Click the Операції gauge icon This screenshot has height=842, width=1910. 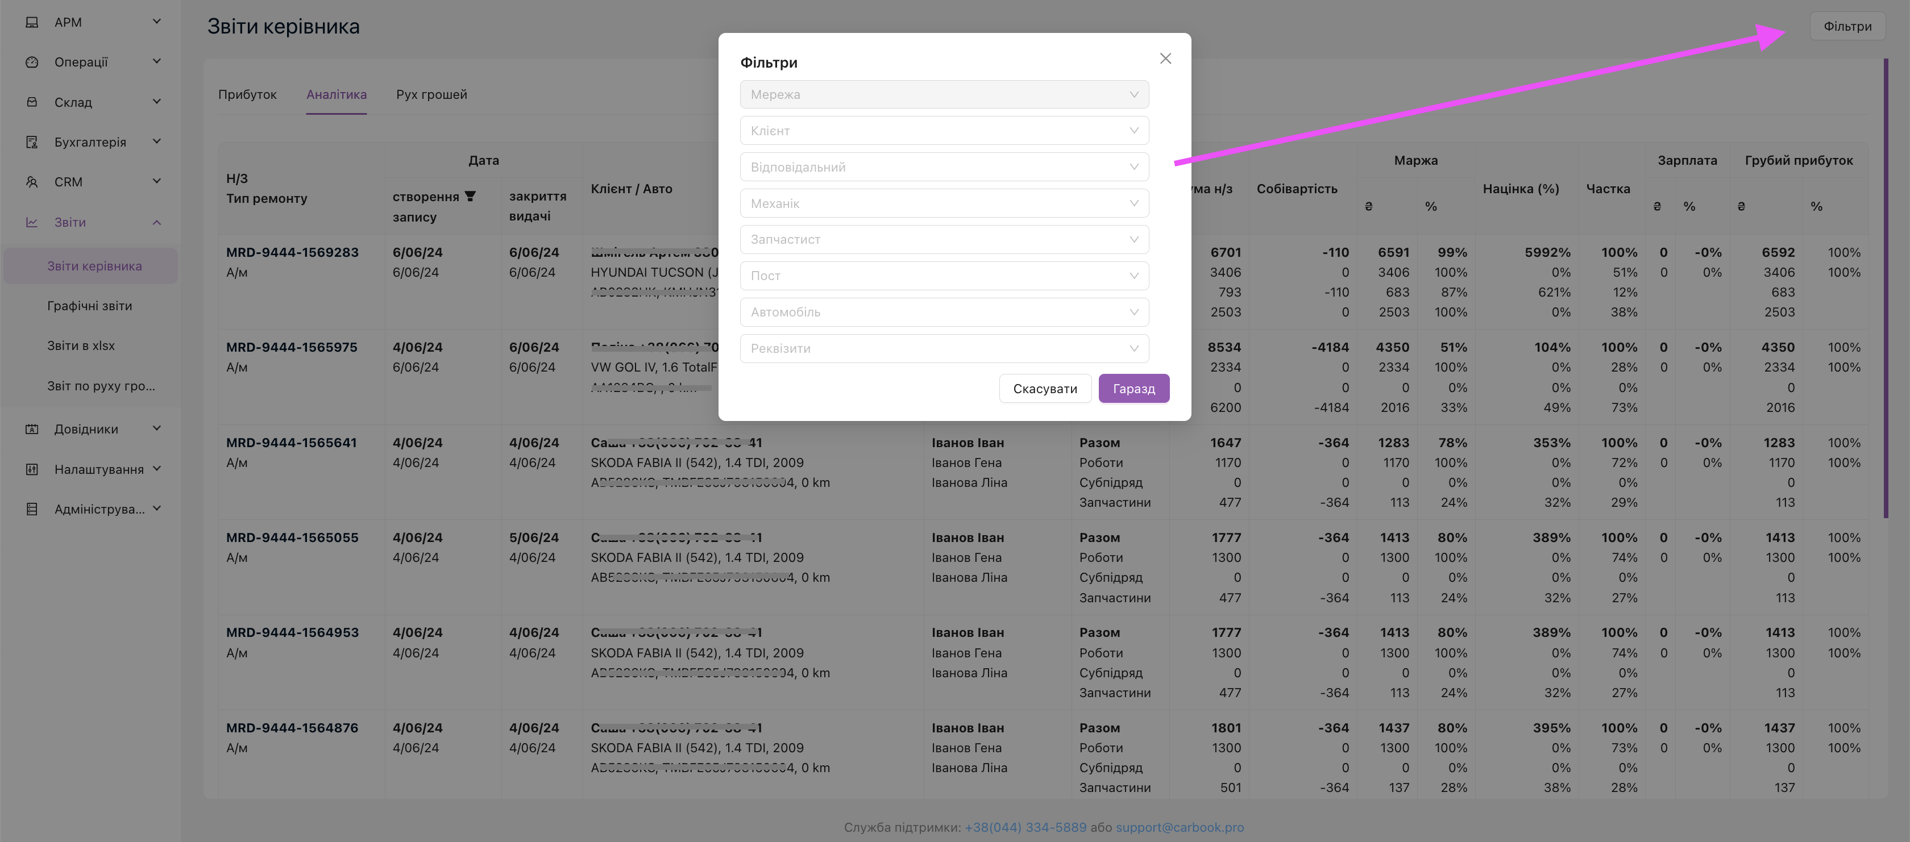(32, 62)
